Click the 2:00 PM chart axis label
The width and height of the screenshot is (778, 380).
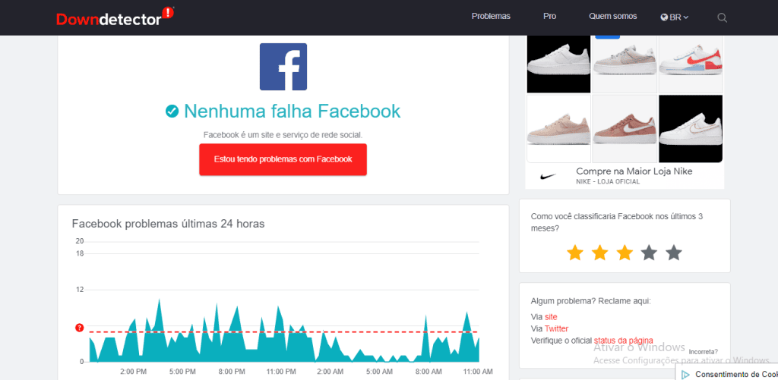click(134, 371)
